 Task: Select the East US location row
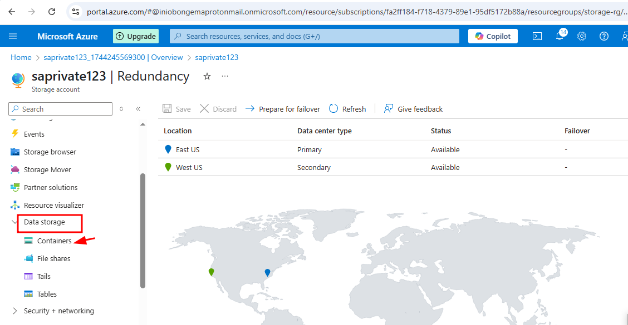393,149
